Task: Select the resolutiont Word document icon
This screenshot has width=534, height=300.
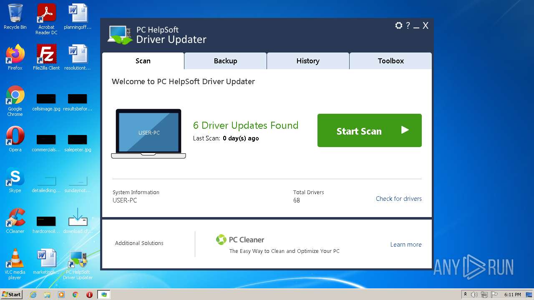Action: (78, 57)
